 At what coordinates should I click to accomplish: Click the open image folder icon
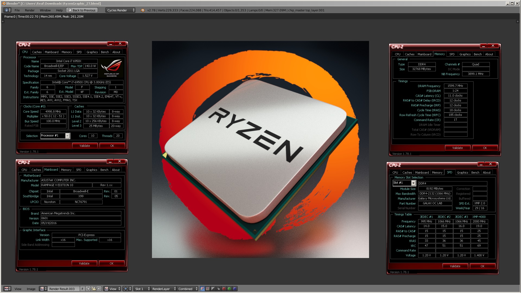(x=94, y=289)
